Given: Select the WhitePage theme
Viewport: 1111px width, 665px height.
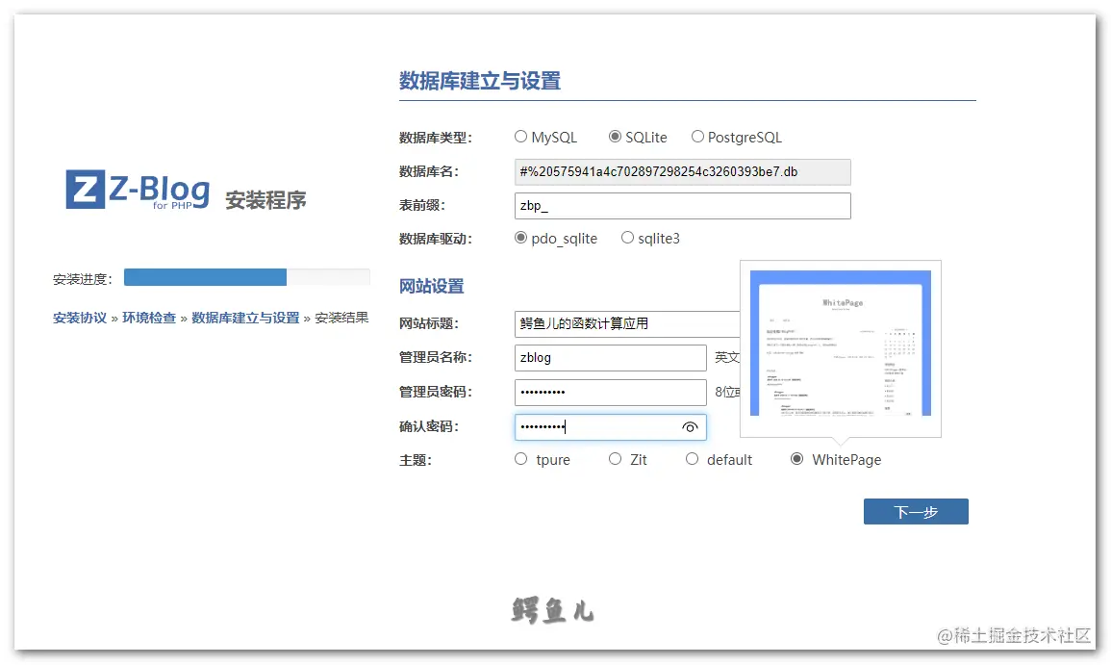Looking at the screenshot, I should point(796,459).
